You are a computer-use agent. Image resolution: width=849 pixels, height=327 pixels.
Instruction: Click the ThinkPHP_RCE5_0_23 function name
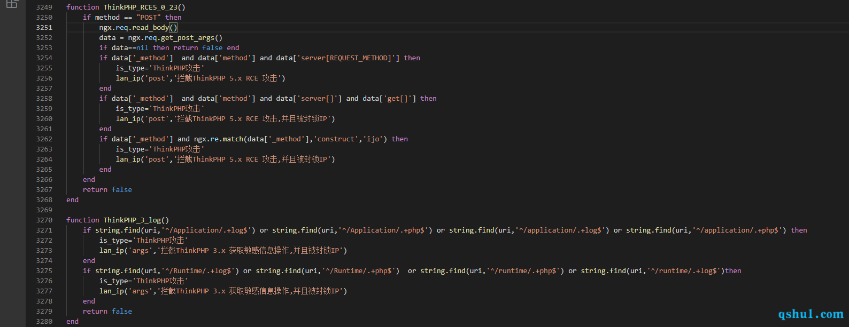[140, 7]
